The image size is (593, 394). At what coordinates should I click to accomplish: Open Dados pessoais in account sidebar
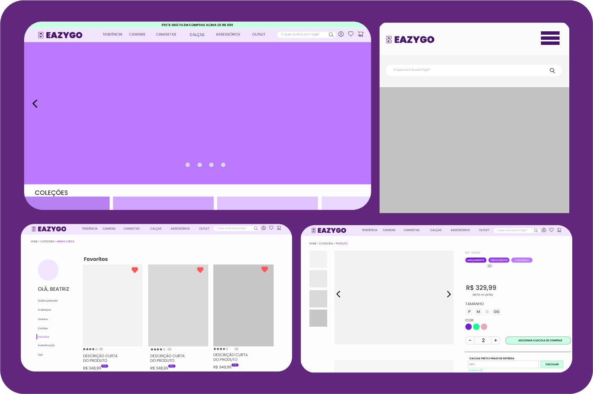click(48, 301)
